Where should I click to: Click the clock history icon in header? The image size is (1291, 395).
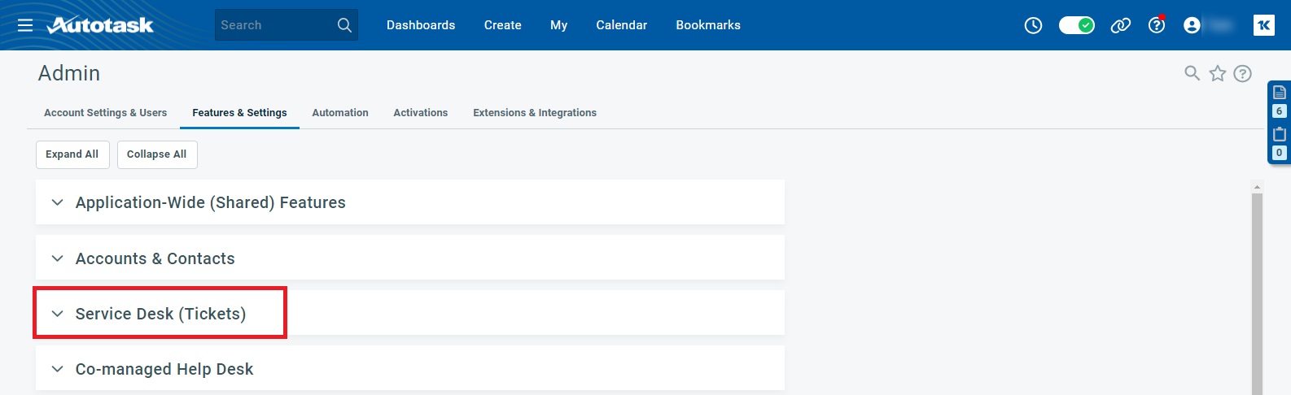click(1033, 25)
